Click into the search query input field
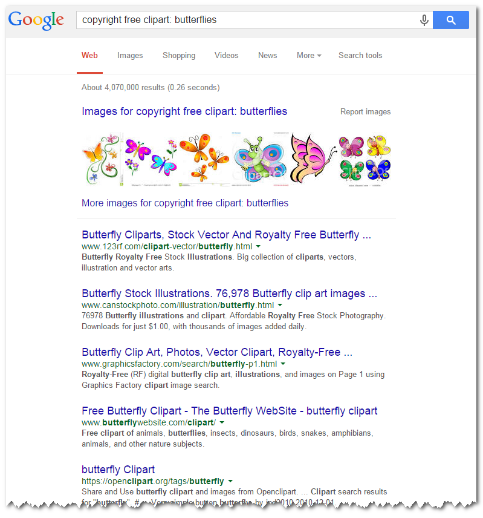The width and height of the screenshot is (483, 518). (x=247, y=20)
